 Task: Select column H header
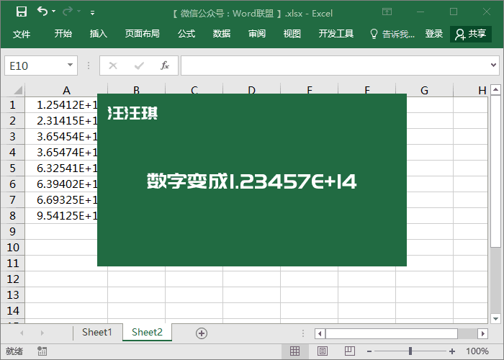472,90
